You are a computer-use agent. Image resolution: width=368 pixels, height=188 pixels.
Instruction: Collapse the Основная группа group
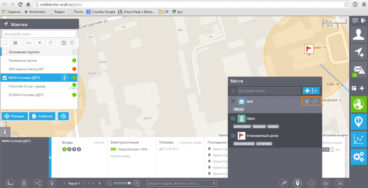point(74,52)
